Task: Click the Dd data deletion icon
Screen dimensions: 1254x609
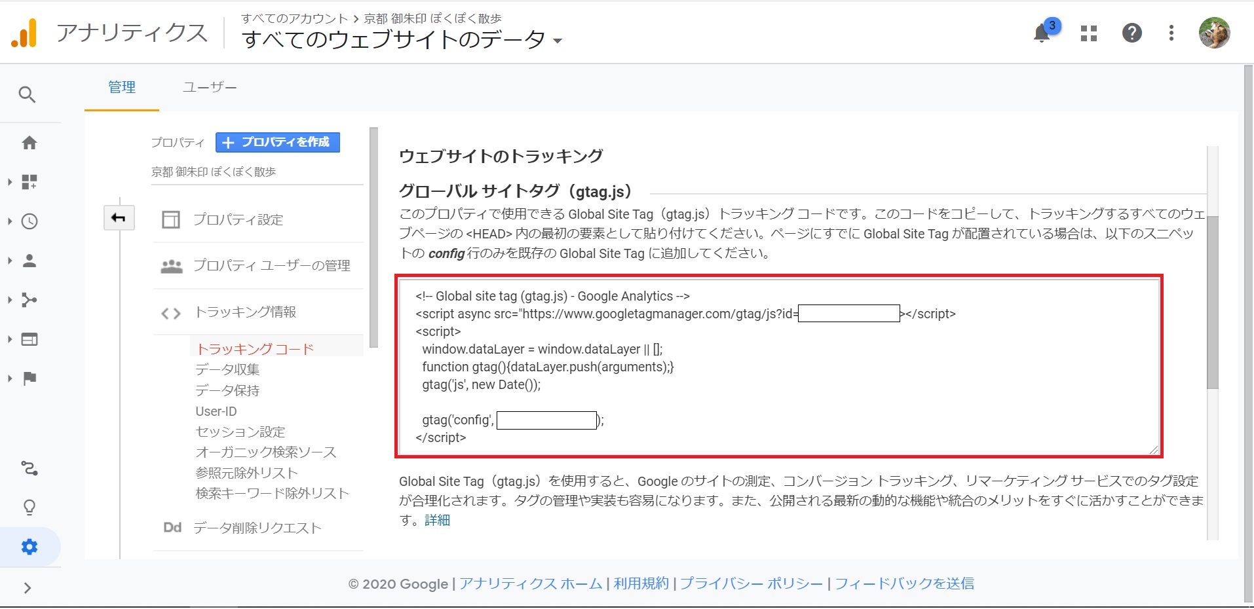Action: pyautogui.click(x=172, y=527)
